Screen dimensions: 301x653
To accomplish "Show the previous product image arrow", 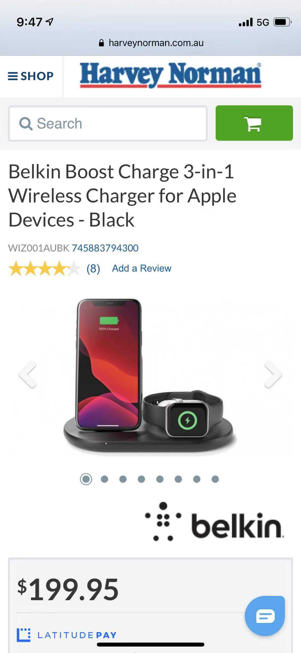I will click(28, 374).
